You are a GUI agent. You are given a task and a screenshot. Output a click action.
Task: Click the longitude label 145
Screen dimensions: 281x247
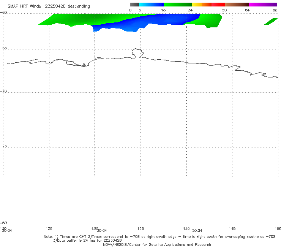232,228
